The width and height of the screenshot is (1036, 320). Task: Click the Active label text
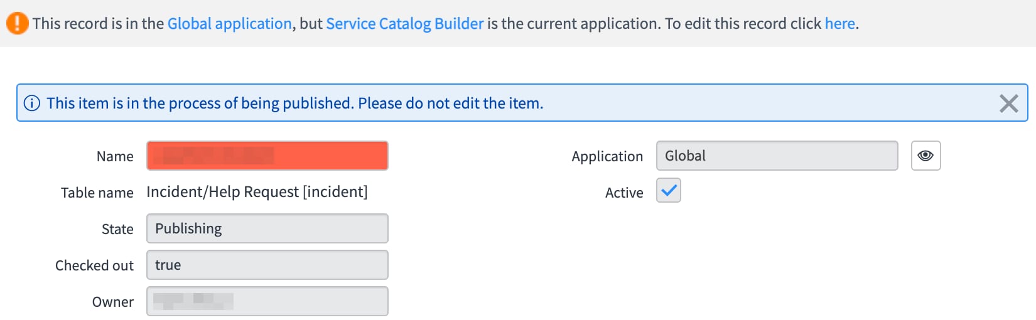point(624,193)
